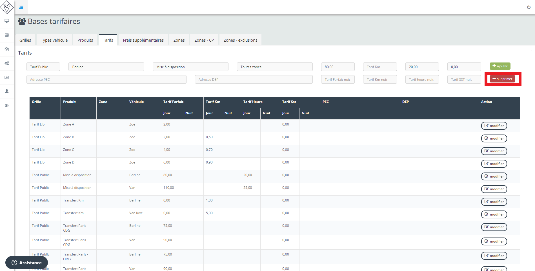This screenshot has height=271, width=535.
Task: Open the bar chart statistics icon
Action: [x=7, y=77]
